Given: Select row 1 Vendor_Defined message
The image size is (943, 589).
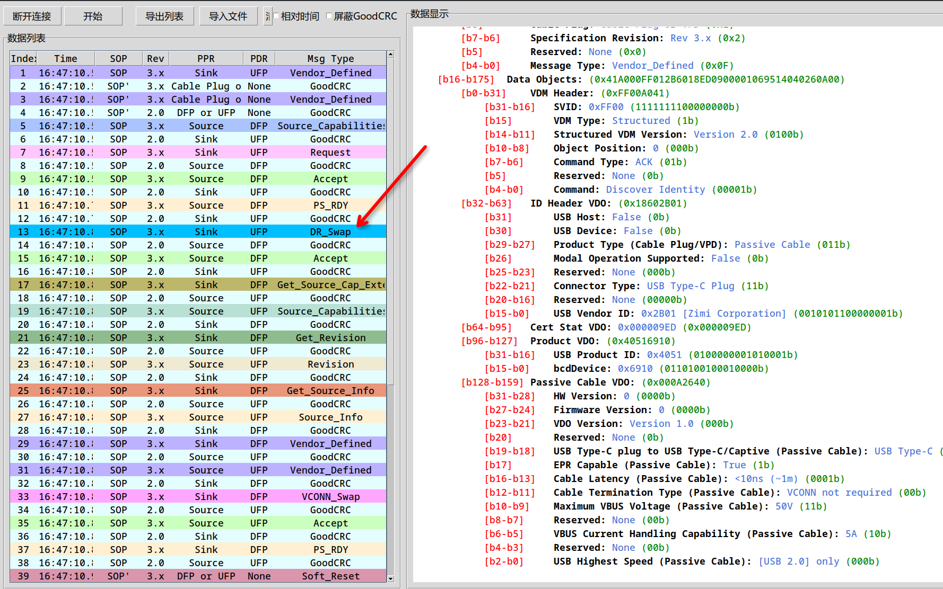Looking at the screenshot, I should coord(198,73).
